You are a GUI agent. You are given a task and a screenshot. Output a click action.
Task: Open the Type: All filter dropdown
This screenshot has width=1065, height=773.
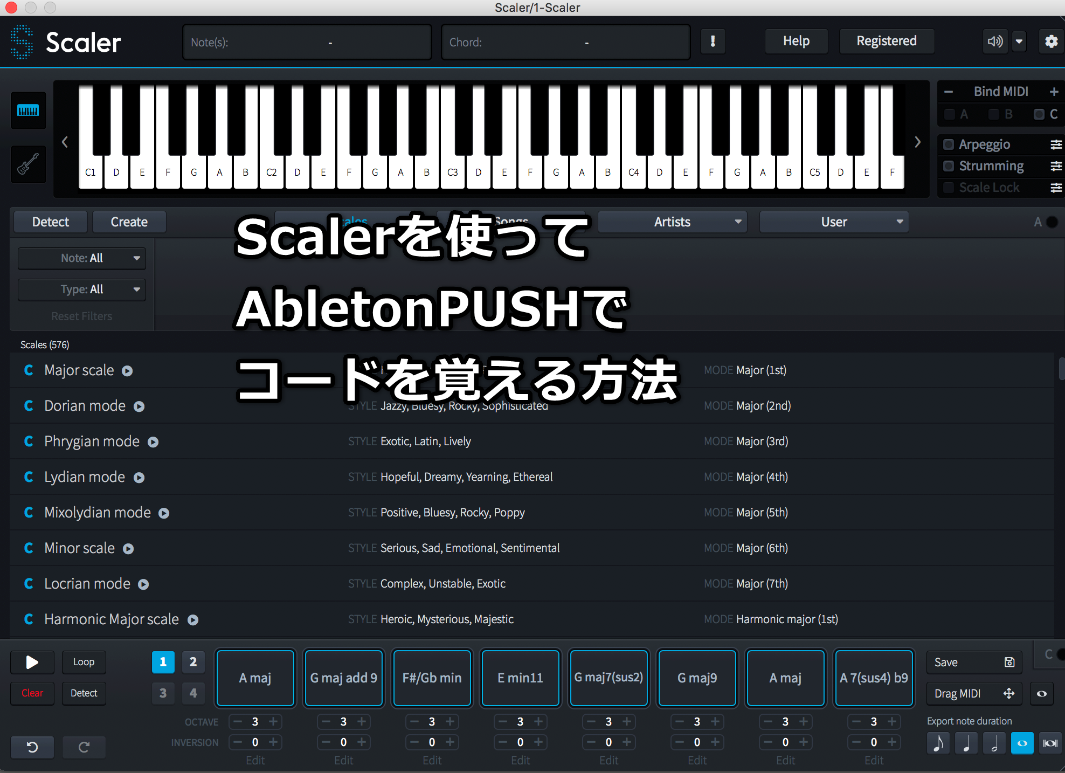82,289
